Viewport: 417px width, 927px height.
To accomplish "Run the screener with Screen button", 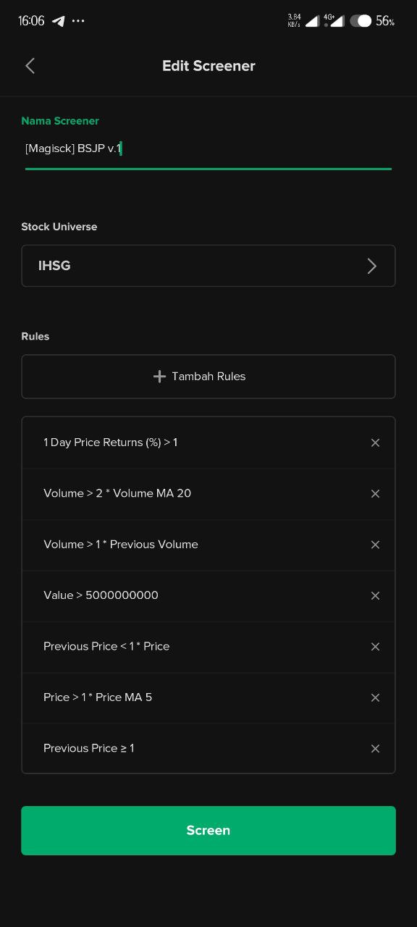I will (208, 831).
